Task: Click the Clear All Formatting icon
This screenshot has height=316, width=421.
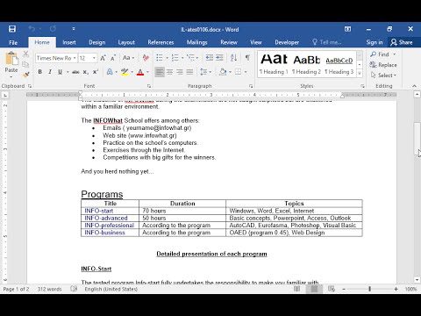Action: pyautogui.click(x=146, y=58)
